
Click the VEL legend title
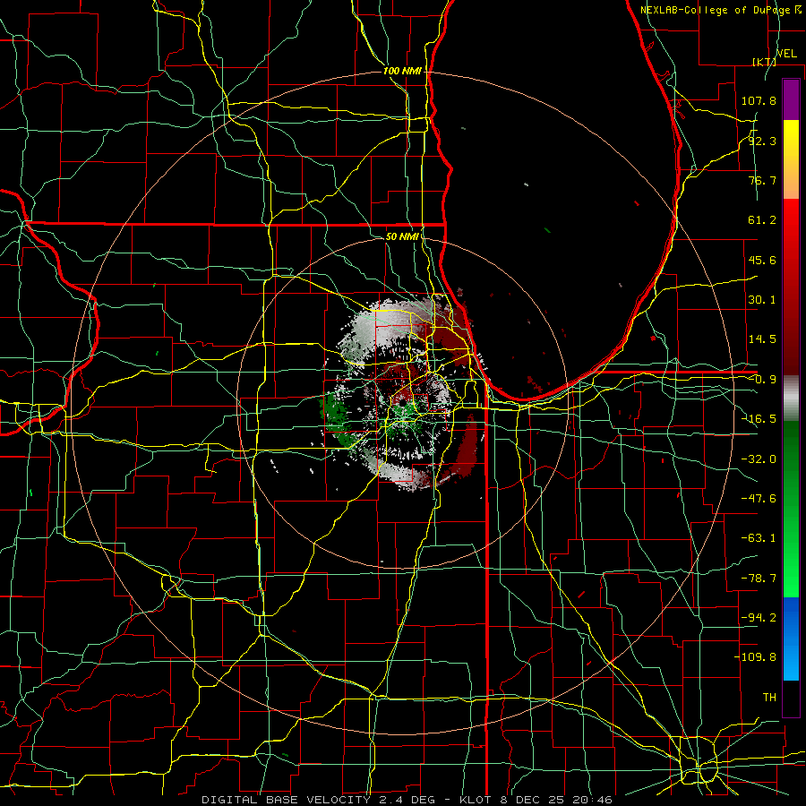[786, 54]
